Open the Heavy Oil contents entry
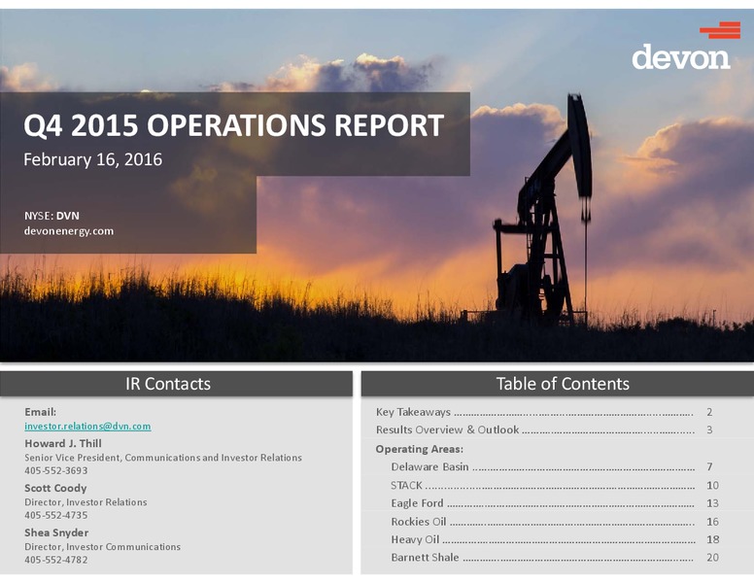Screen dimensions: 754x583 [x=555, y=539]
